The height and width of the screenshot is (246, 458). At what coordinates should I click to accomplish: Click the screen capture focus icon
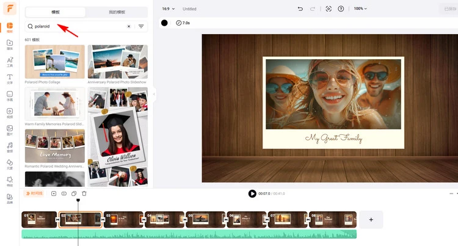[x=328, y=9]
